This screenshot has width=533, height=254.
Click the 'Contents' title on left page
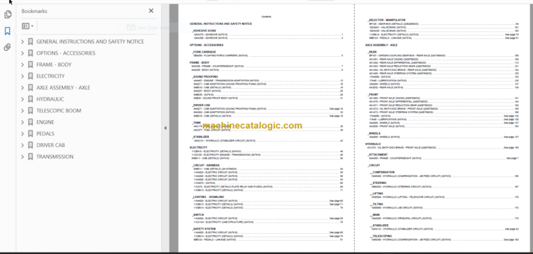tap(266, 17)
